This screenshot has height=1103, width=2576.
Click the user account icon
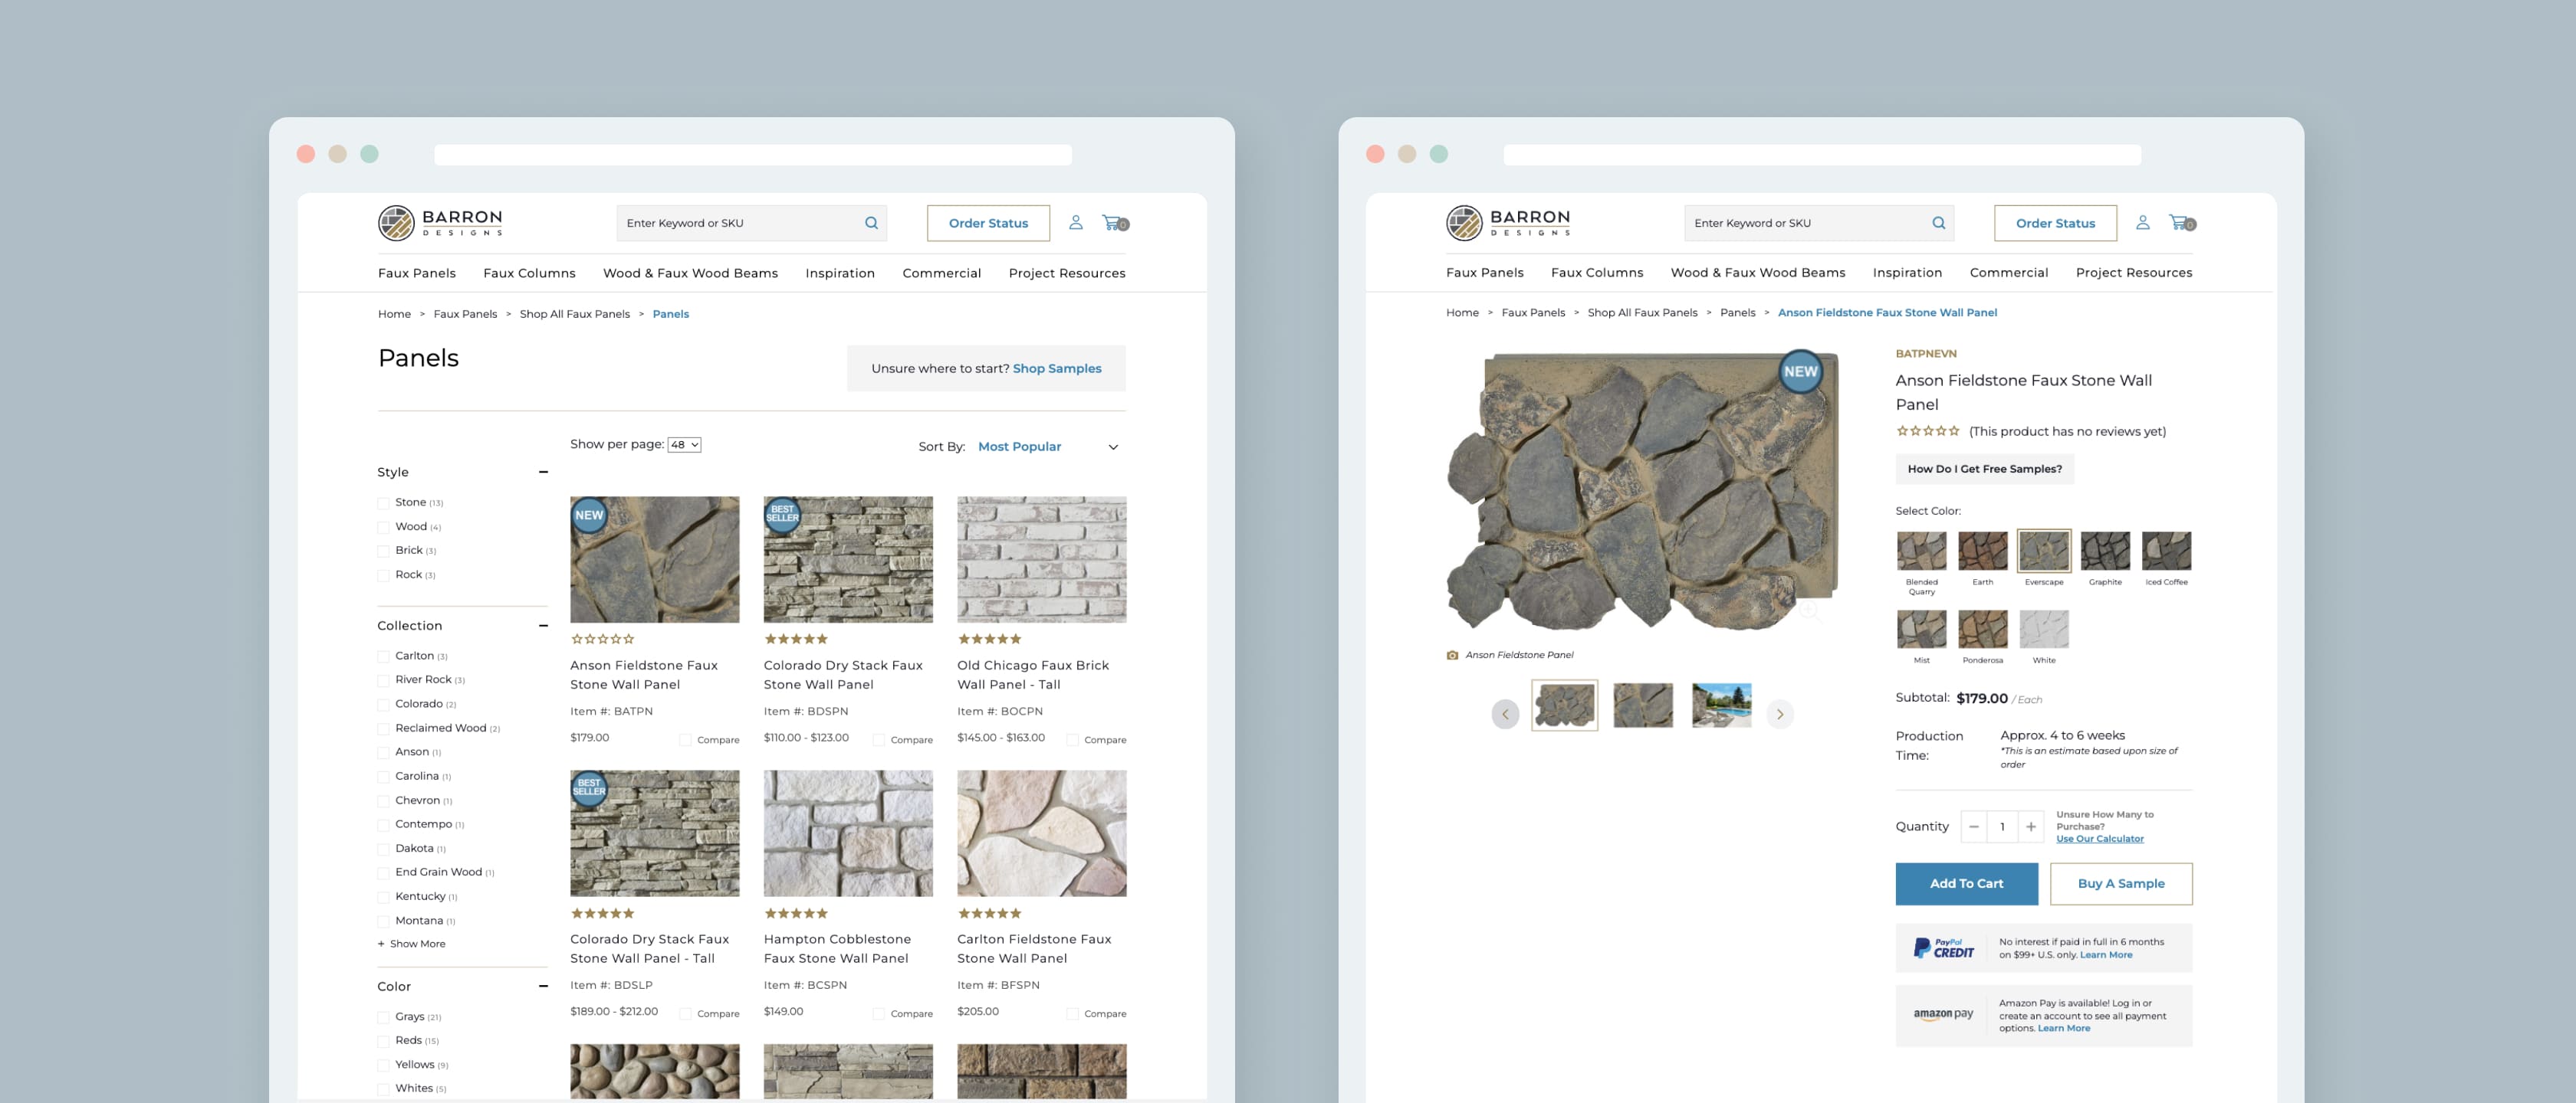point(1076,223)
